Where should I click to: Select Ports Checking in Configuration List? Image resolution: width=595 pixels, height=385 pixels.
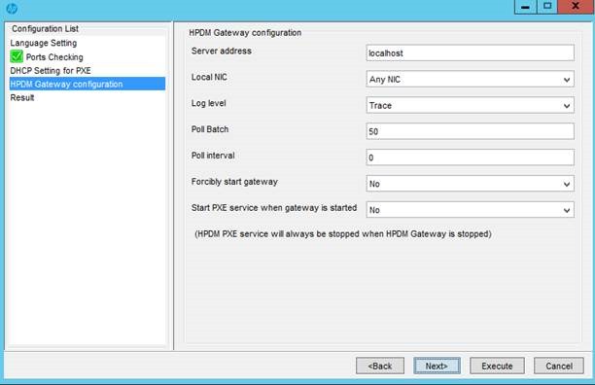(54, 57)
